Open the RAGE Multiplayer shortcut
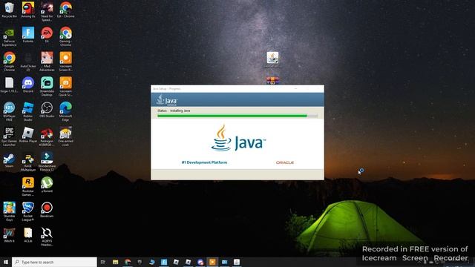Screen dimensions: 475x267 pyautogui.click(x=28, y=162)
